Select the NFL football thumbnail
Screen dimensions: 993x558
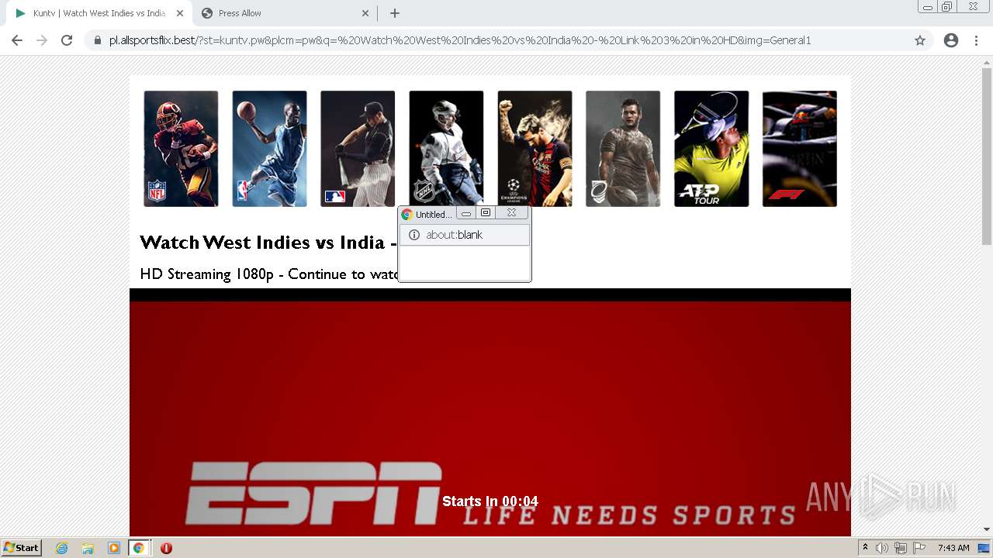click(181, 149)
